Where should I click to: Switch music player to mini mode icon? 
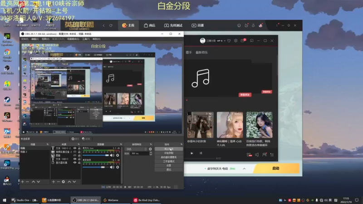252,41
